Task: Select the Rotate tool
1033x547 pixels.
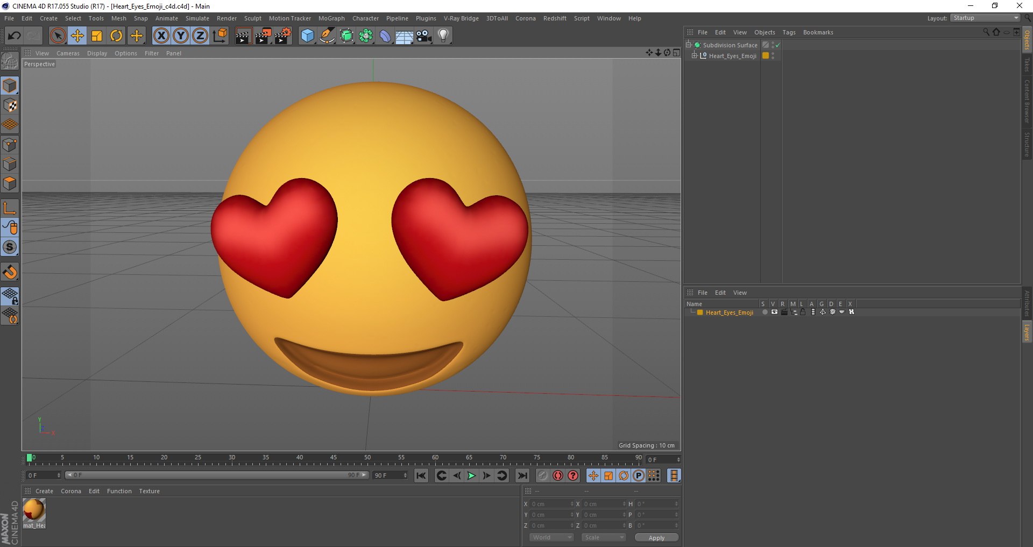Action: tap(116, 36)
